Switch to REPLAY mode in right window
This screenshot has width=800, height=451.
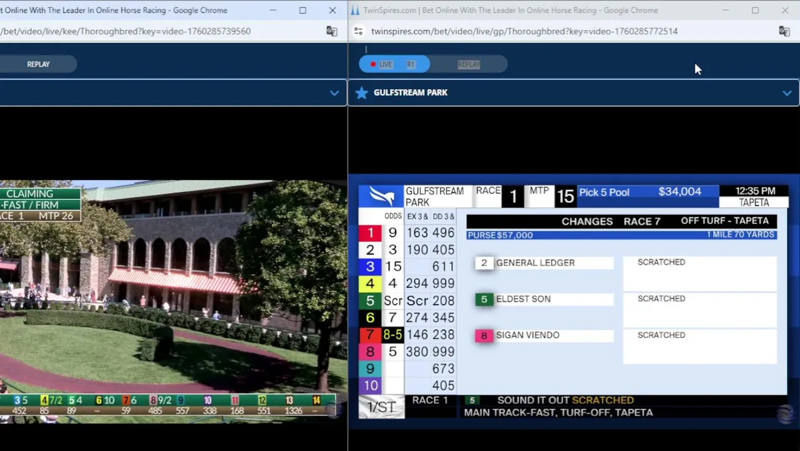pyautogui.click(x=469, y=64)
